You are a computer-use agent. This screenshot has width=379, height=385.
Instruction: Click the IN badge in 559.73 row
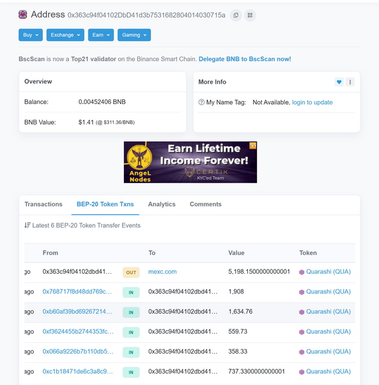point(131,332)
